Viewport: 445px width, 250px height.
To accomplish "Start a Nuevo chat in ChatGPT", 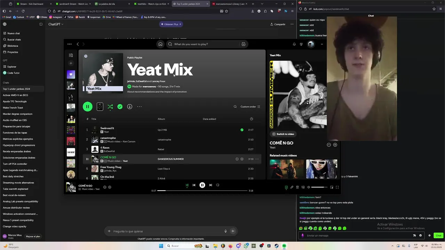I will (14, 33).
